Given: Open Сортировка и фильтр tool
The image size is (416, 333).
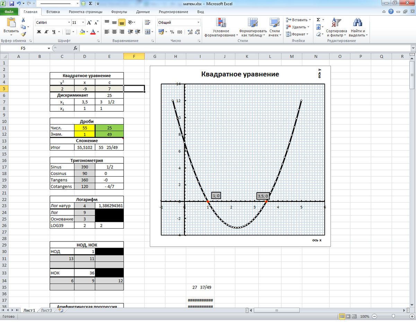Looking at the screenshot, I should tap(336, 28).
